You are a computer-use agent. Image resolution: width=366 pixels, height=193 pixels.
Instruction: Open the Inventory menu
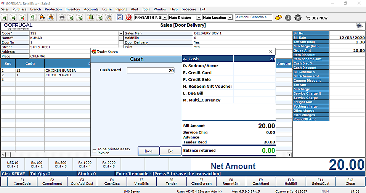[72, 9]
